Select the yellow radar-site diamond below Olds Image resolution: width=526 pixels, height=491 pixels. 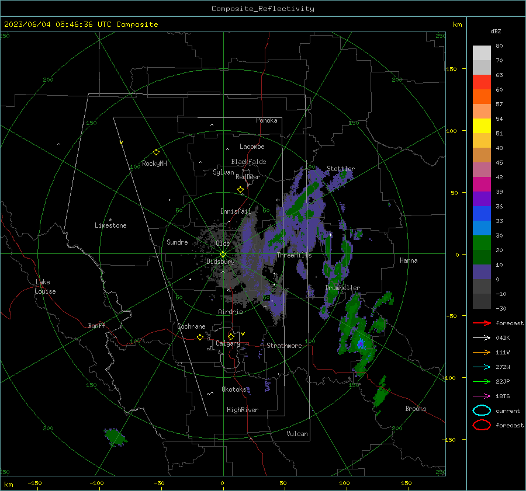223,255
